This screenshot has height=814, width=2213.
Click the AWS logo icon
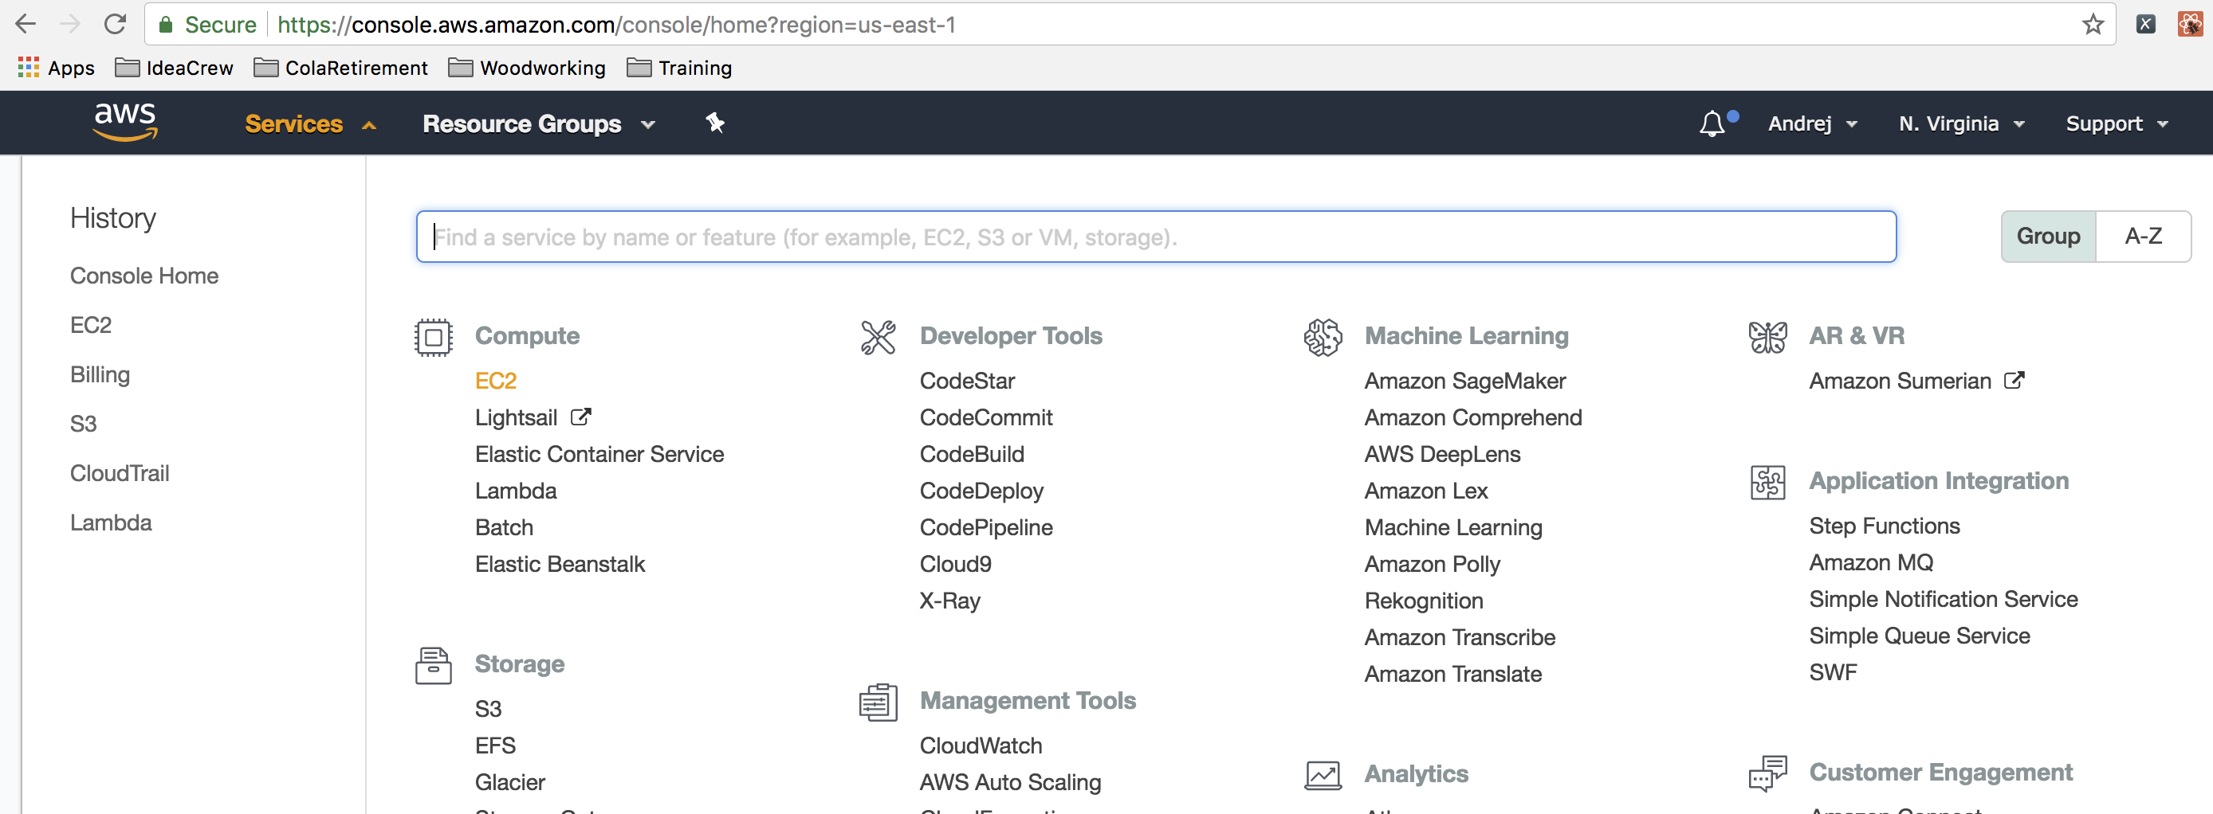(125, 122)
